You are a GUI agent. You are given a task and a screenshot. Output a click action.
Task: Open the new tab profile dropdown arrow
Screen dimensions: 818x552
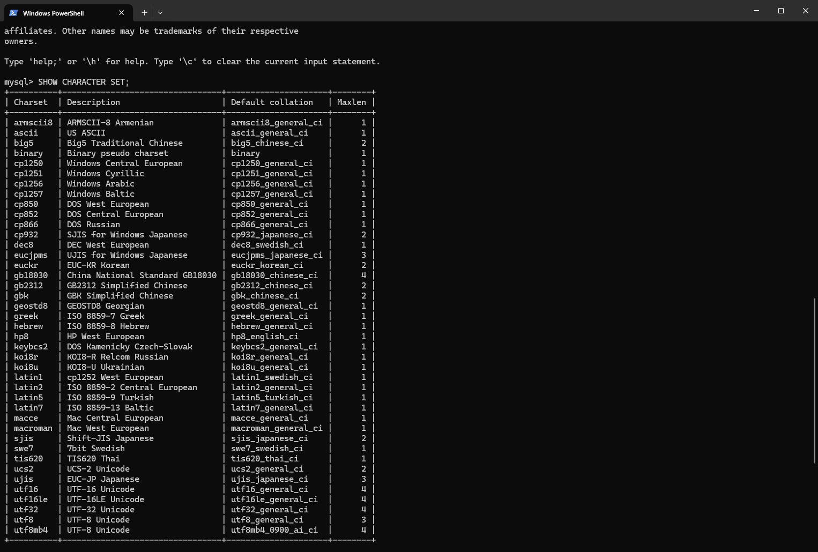point(160,12)
